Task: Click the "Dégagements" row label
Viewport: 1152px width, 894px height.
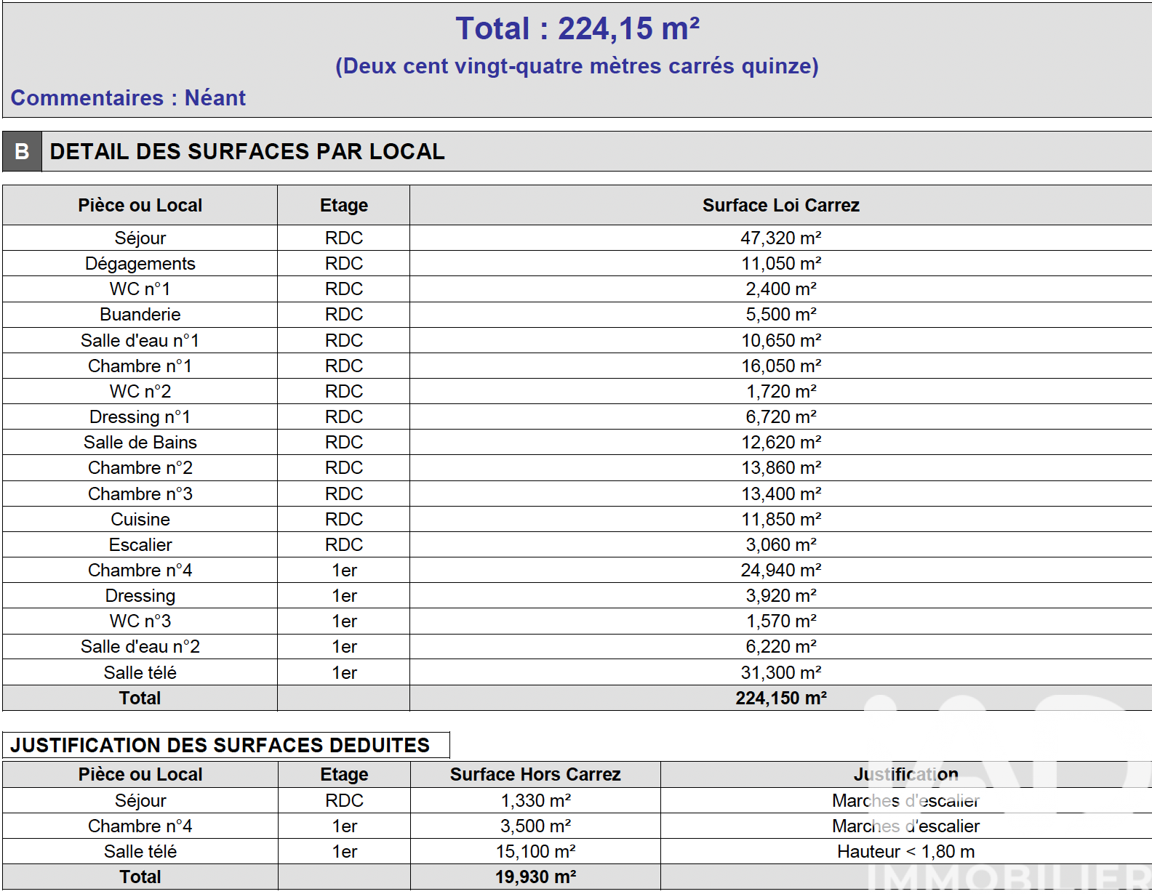Action: pyautogui.click(x=140, y=264)
